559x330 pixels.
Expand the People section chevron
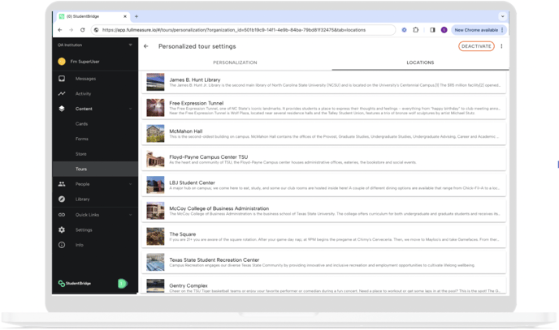click(130, 184)
